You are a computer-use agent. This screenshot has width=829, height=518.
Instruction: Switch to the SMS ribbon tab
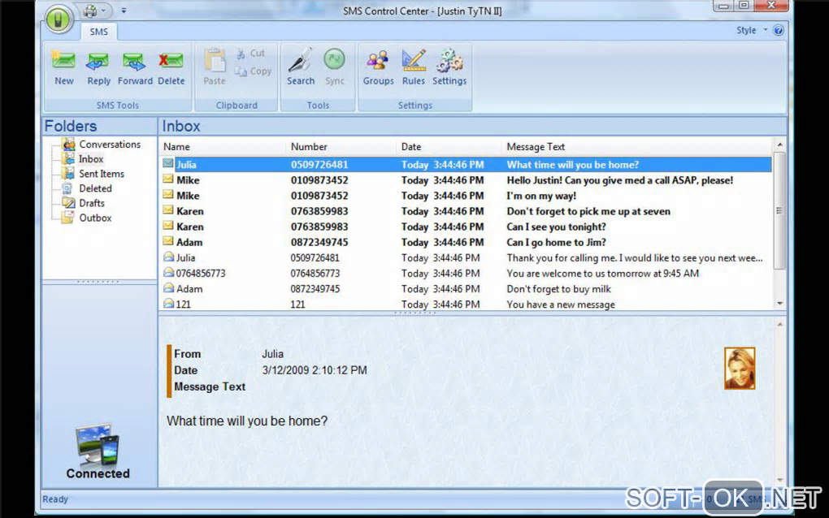(x=99, y=32)
